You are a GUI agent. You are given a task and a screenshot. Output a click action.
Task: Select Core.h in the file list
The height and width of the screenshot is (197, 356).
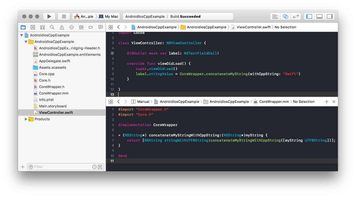[45, 80]
